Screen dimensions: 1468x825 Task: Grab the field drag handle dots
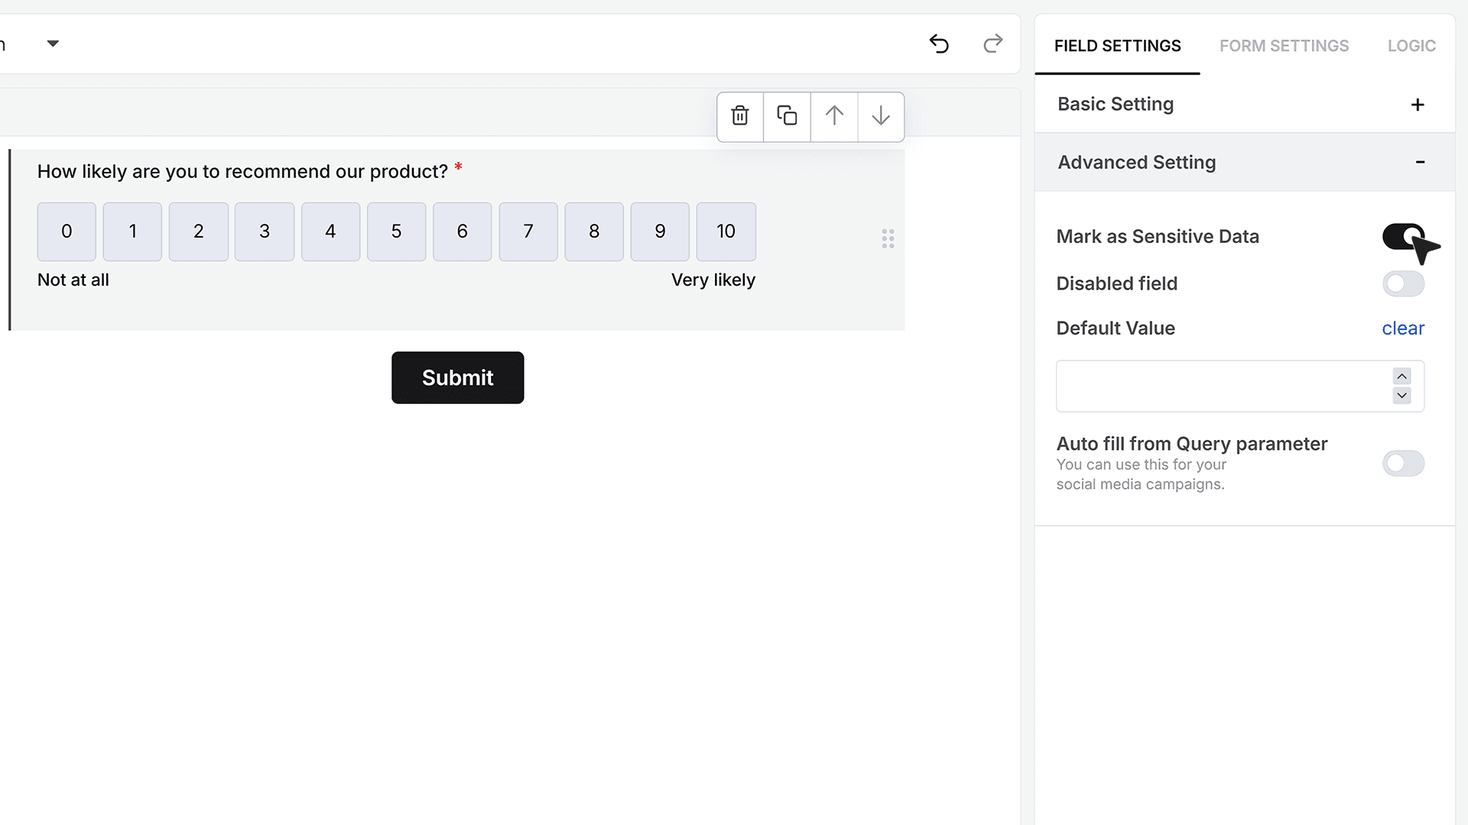click(888, 238)
